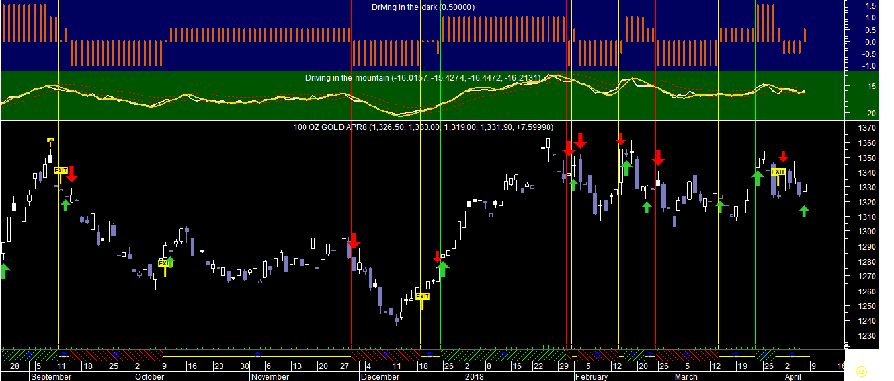Click the -20 label on the mountain indicator scale

coord(870,113)
